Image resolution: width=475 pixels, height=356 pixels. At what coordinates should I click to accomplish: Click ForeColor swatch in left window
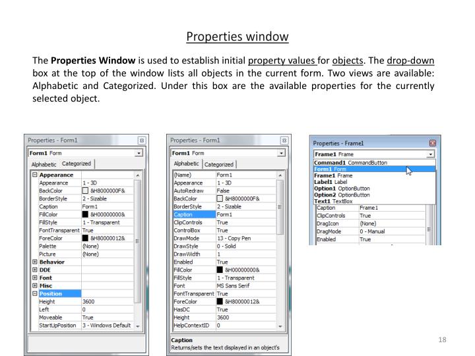[x=85, y=238]
